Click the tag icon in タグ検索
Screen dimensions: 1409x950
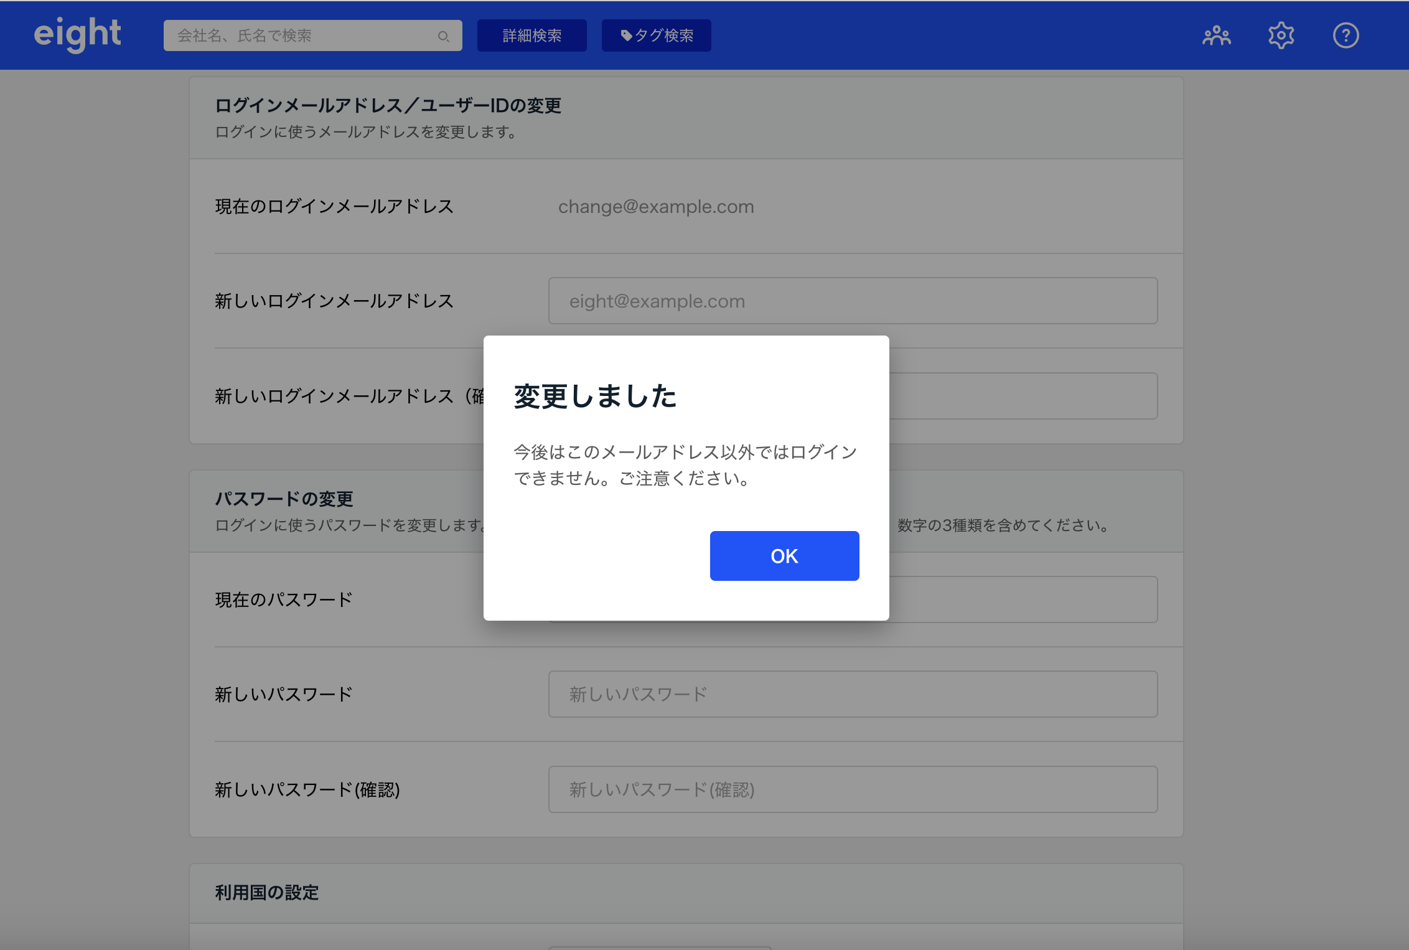pos(626,35)
